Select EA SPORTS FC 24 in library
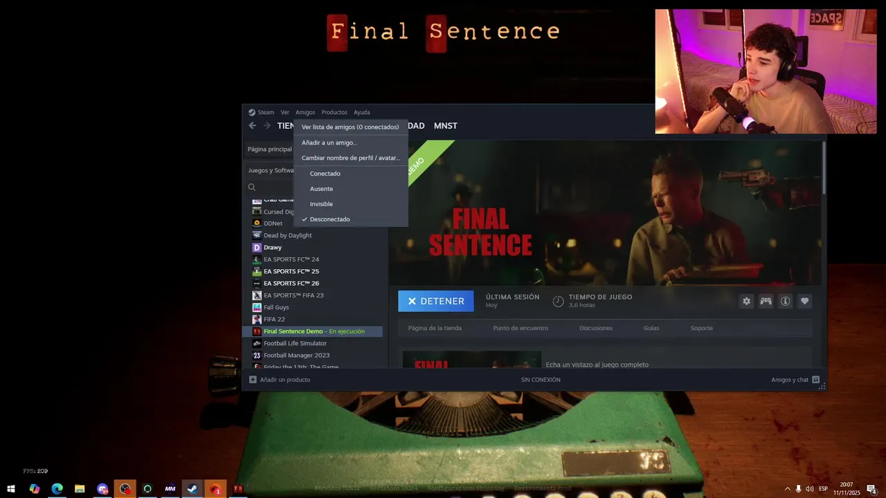 click(291, 259)
